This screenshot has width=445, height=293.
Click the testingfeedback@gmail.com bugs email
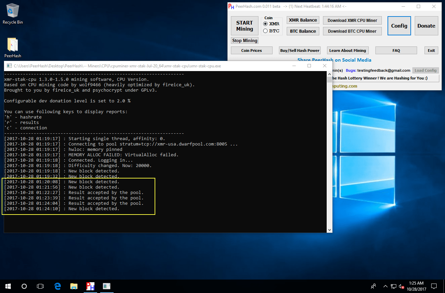(x=383, y=70)
